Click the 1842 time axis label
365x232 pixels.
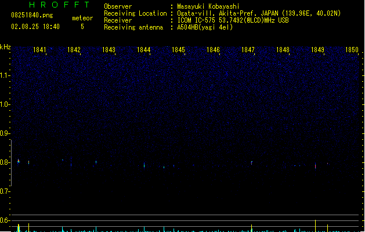coord(74,49)
